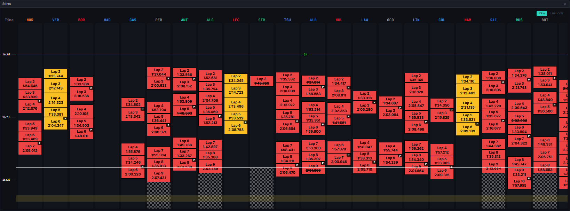Select the COL driver column header
Viewport: 570px width, 211px height.
(x=442, y=20)
